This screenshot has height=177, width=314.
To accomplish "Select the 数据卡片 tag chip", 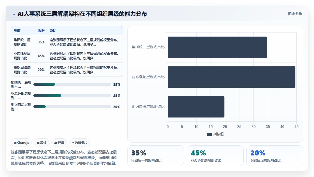I will point(80,143).
